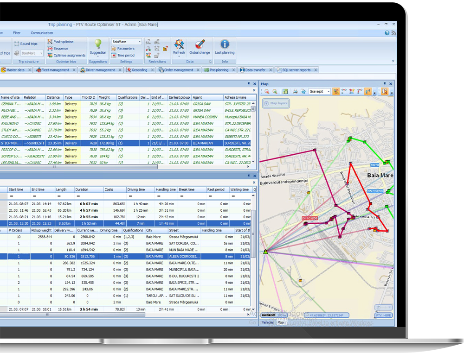
Task: Open the Trip structure BaiaMare dropdown
Action: click(41, 53)
